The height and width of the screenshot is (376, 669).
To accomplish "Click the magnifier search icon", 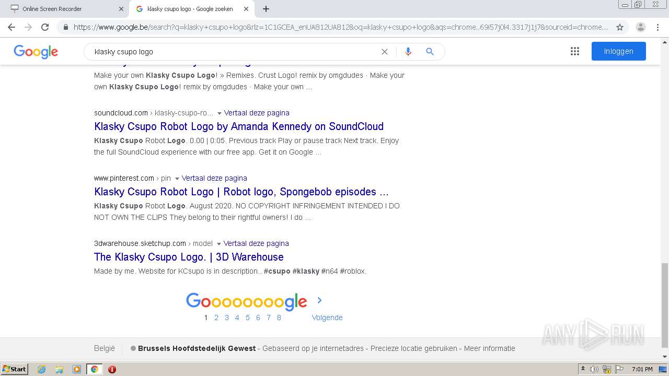I will [430, 52].
